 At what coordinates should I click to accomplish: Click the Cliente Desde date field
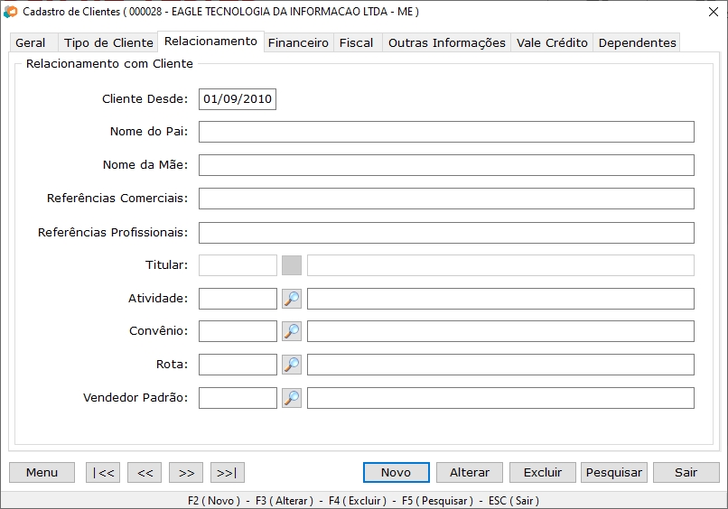[x=238, y=99]
